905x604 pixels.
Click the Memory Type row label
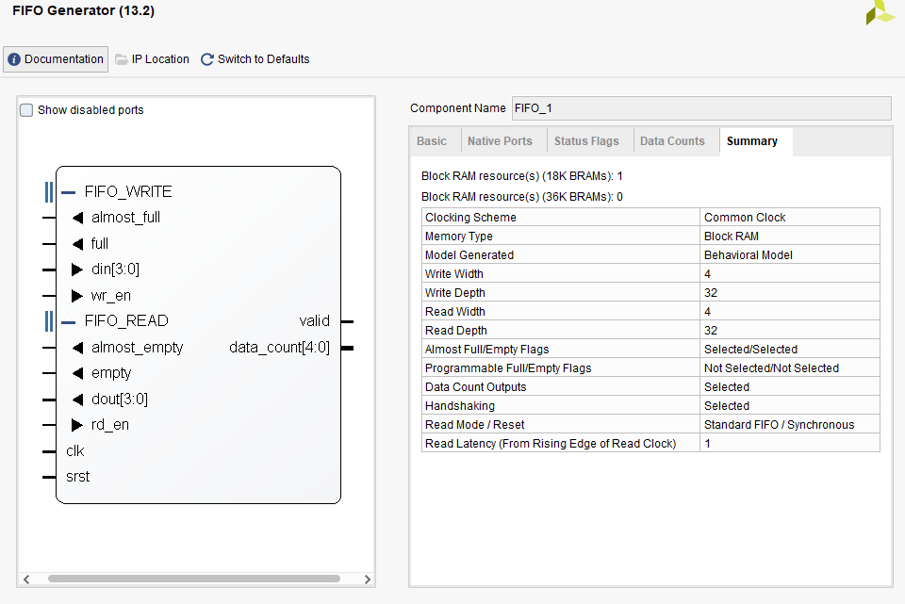coord(459,237)
